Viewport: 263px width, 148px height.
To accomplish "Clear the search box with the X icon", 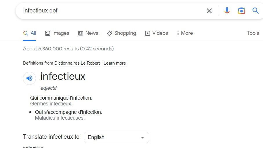I will point(209,11).
